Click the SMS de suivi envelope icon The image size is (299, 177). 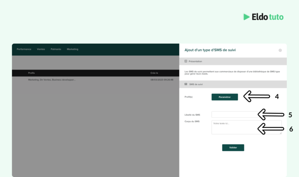click(186, 84)
